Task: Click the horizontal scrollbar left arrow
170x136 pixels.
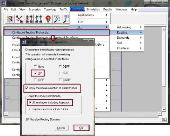Action: (x=6, y=113)
